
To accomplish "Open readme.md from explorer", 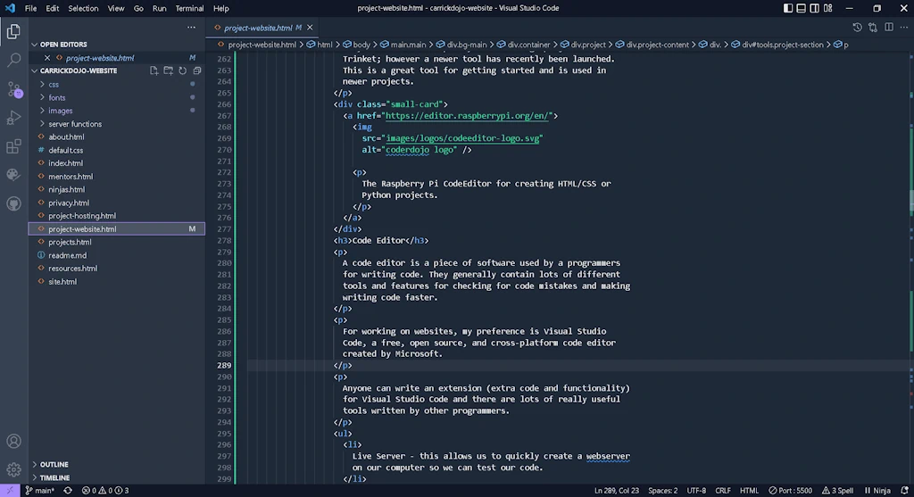I will pos(67,255).
